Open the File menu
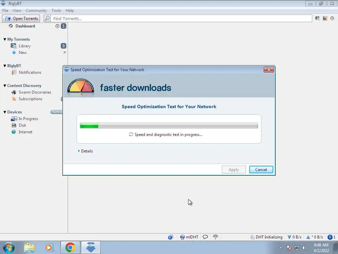 tap(5, 10)
